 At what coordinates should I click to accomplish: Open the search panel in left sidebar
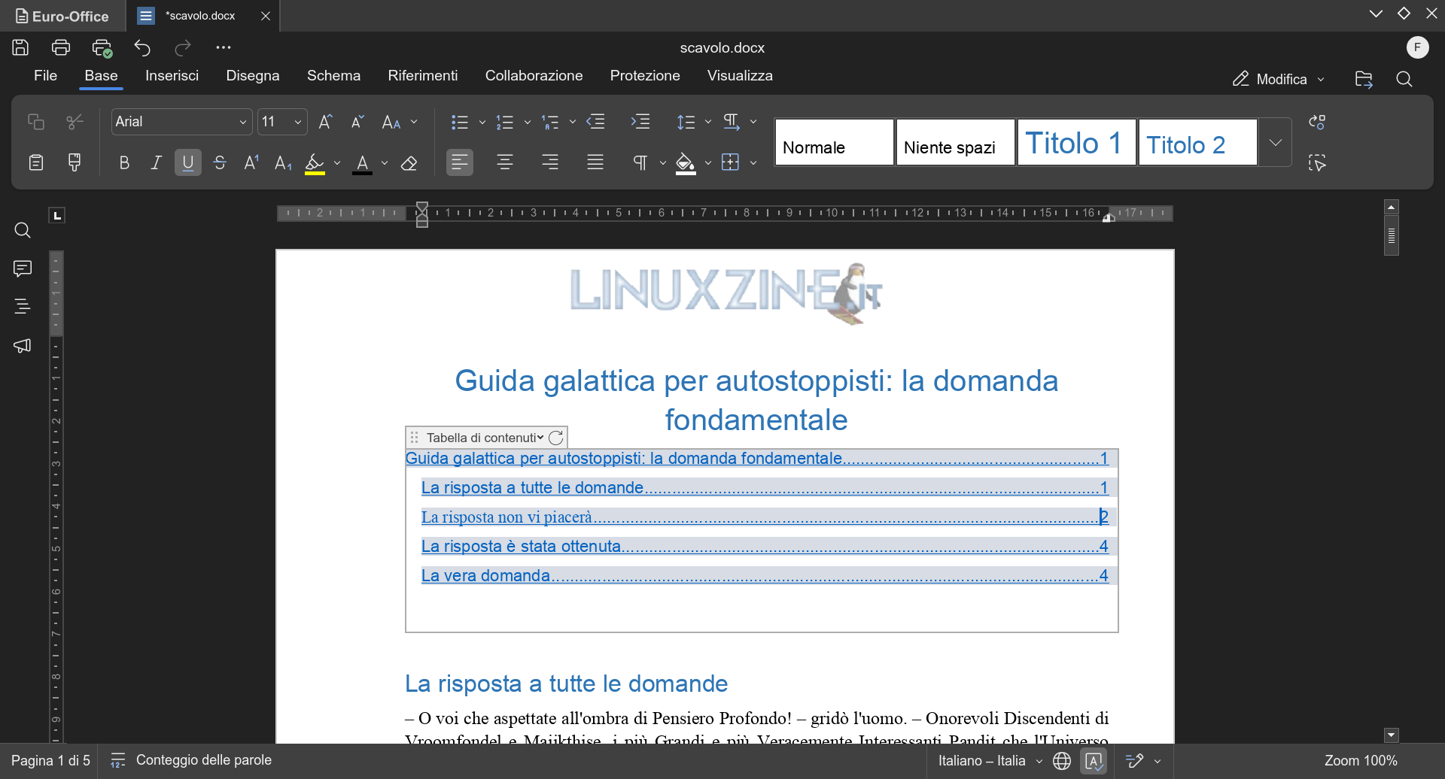click(23, 230)
